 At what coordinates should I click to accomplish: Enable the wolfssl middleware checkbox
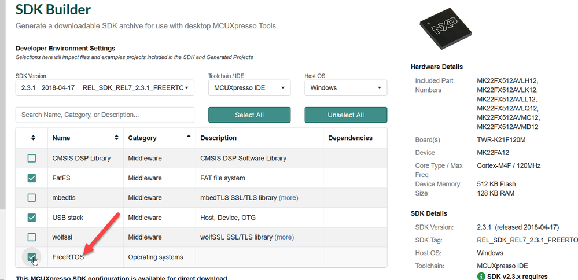[32, 237]
